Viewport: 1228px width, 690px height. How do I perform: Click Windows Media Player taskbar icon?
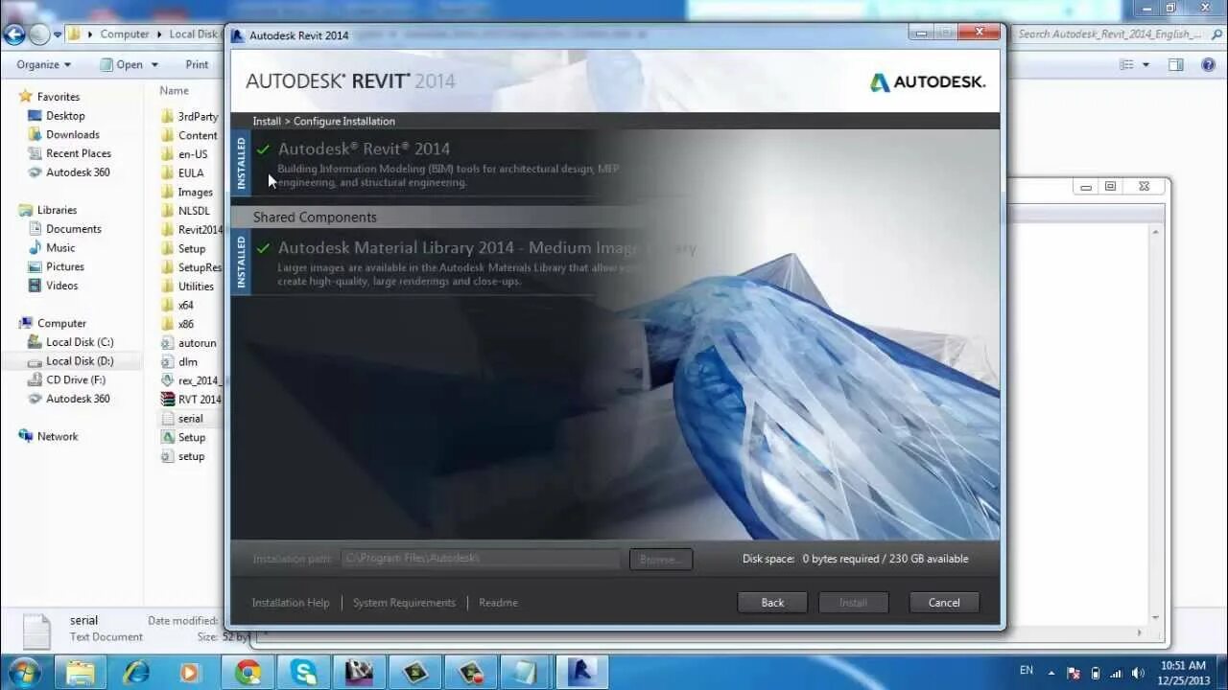click(x=189, y=673)
